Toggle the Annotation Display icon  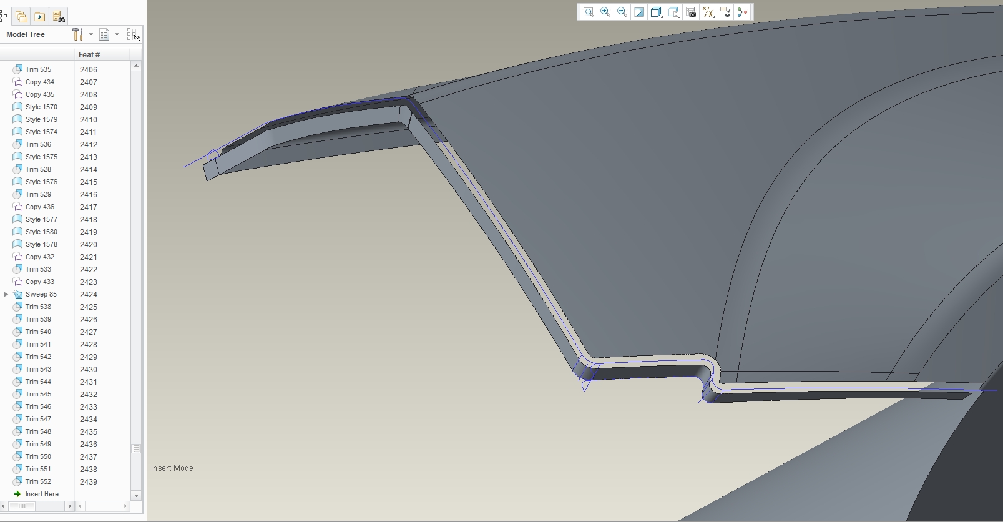pos(725,12)
